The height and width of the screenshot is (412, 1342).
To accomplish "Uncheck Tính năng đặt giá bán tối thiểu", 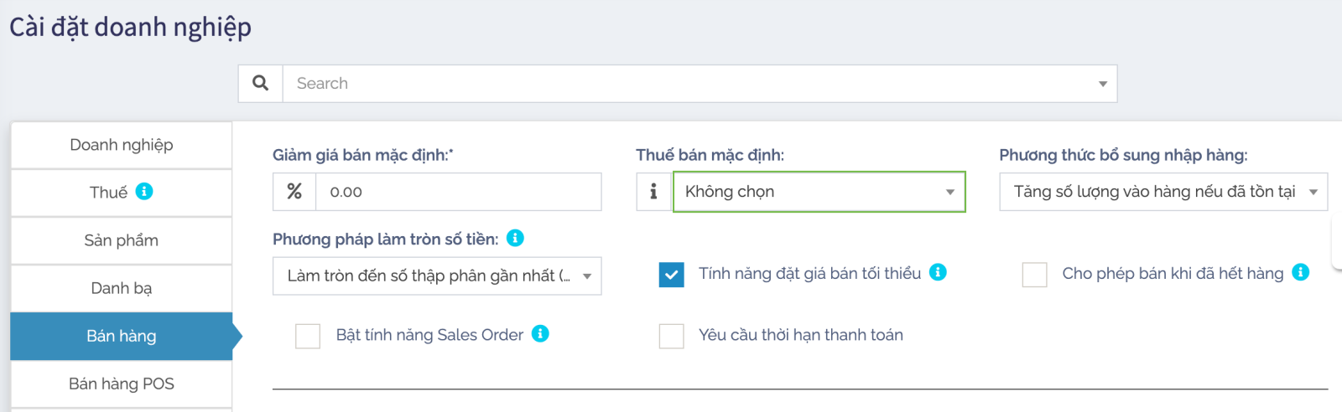I will [x=672, y=275].
